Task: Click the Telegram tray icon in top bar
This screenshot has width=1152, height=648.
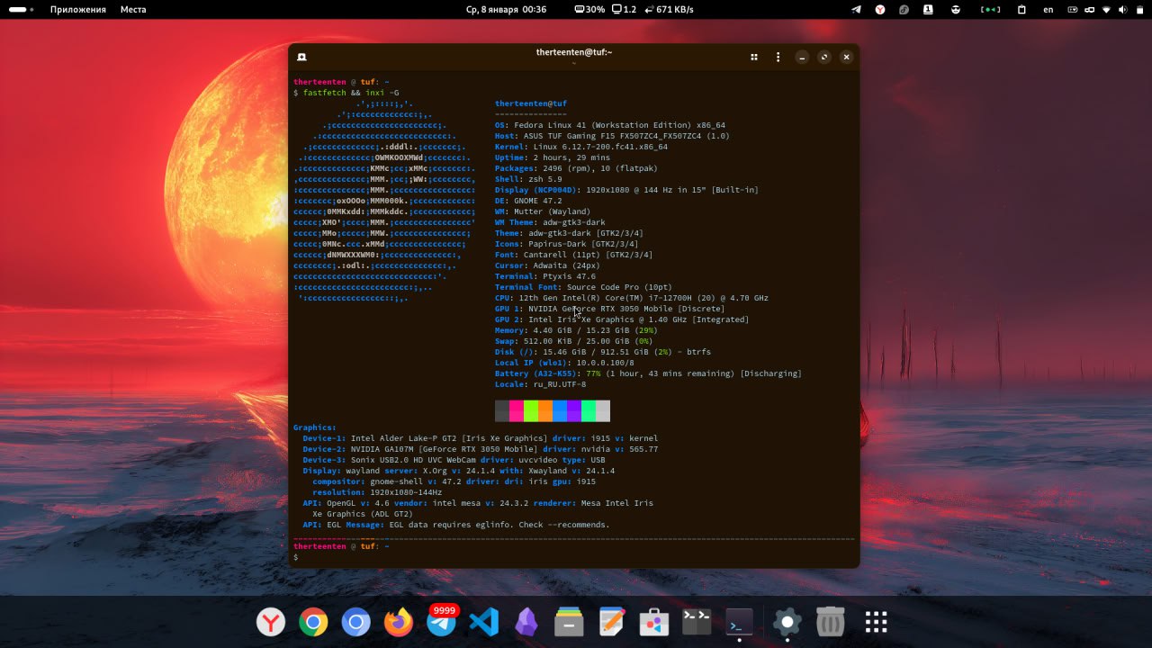Action: 856,9
